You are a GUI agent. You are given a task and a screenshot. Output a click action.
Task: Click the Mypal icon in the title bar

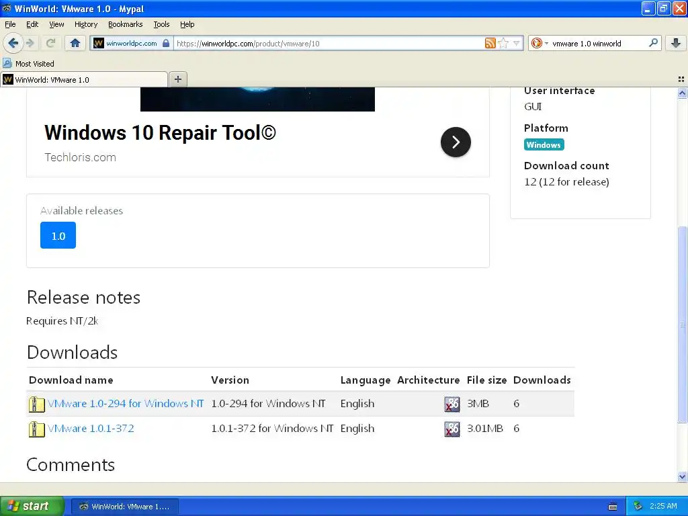point(7,8)
